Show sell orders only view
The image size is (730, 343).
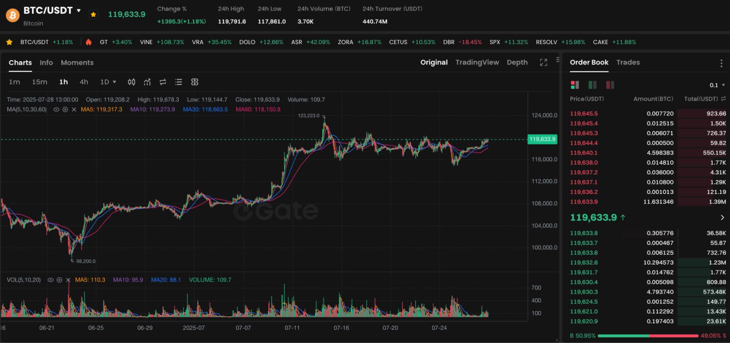[x=610, y=85]
